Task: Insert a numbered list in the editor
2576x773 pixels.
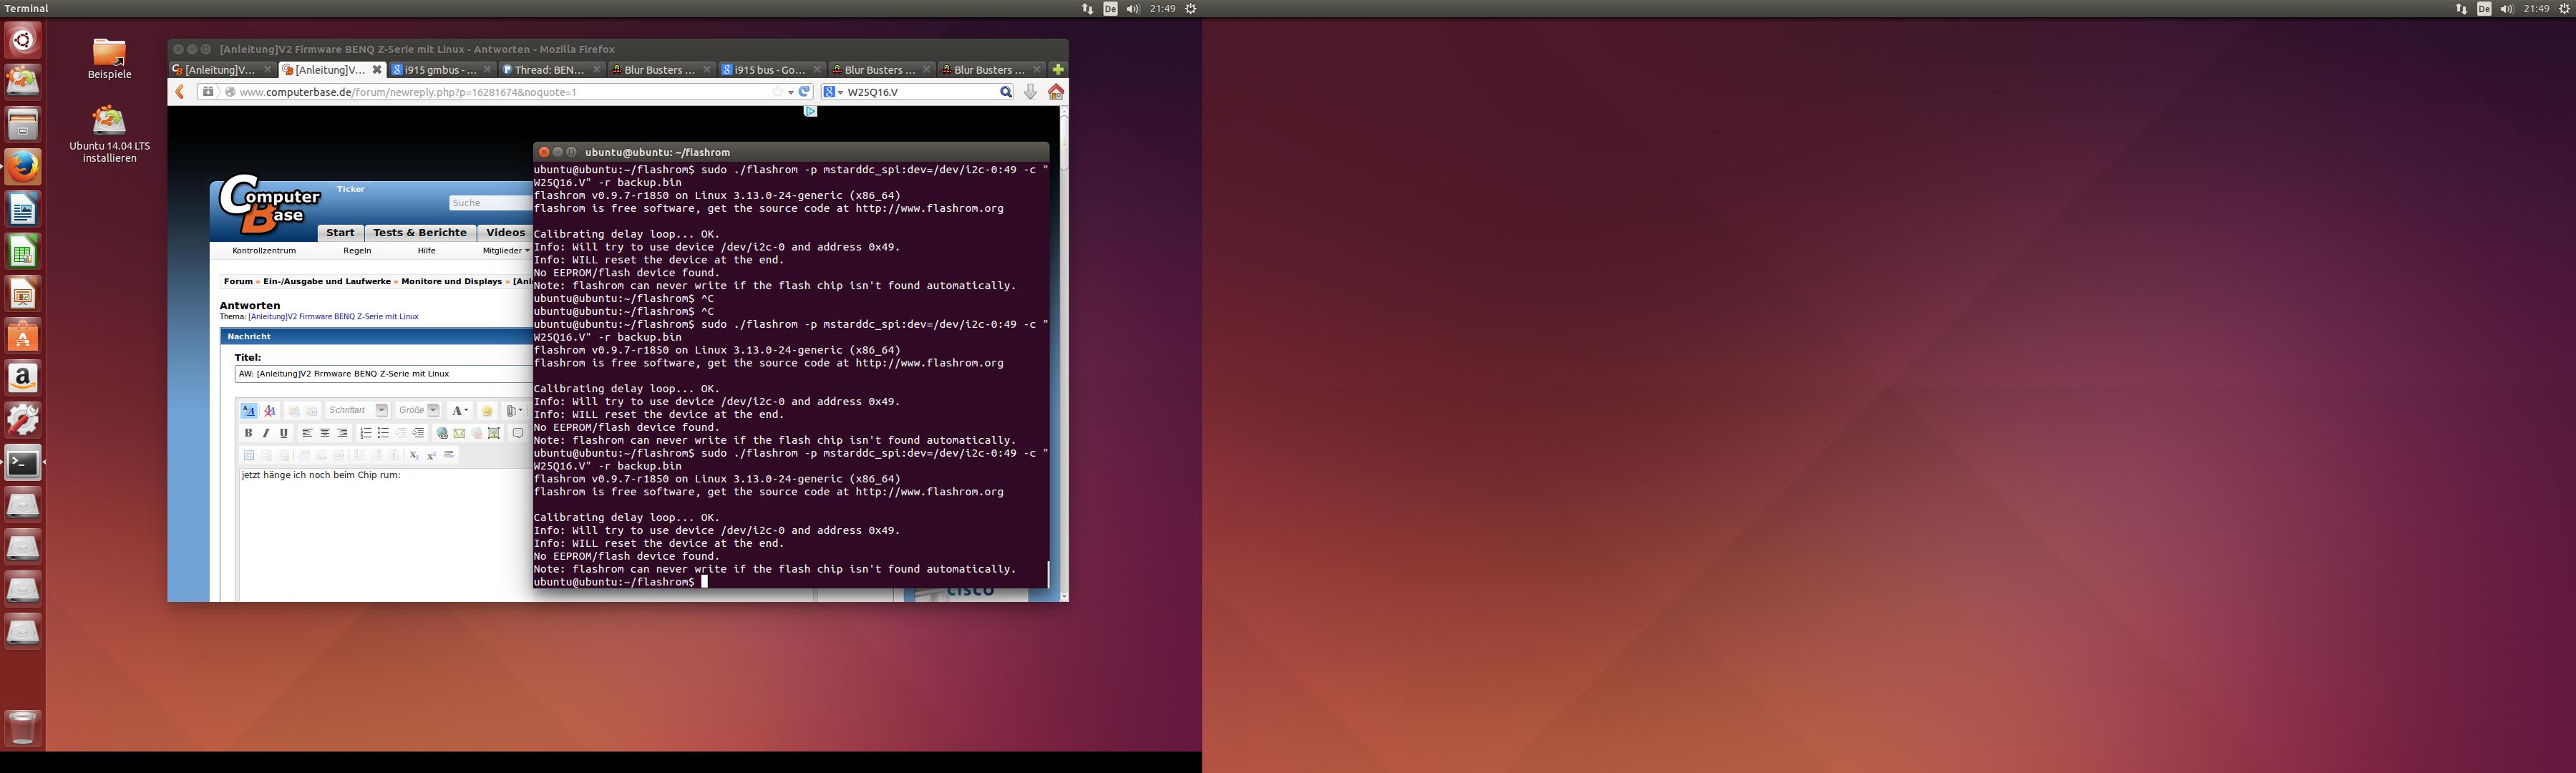Action: pyautogui.click(x=365, y=433)
